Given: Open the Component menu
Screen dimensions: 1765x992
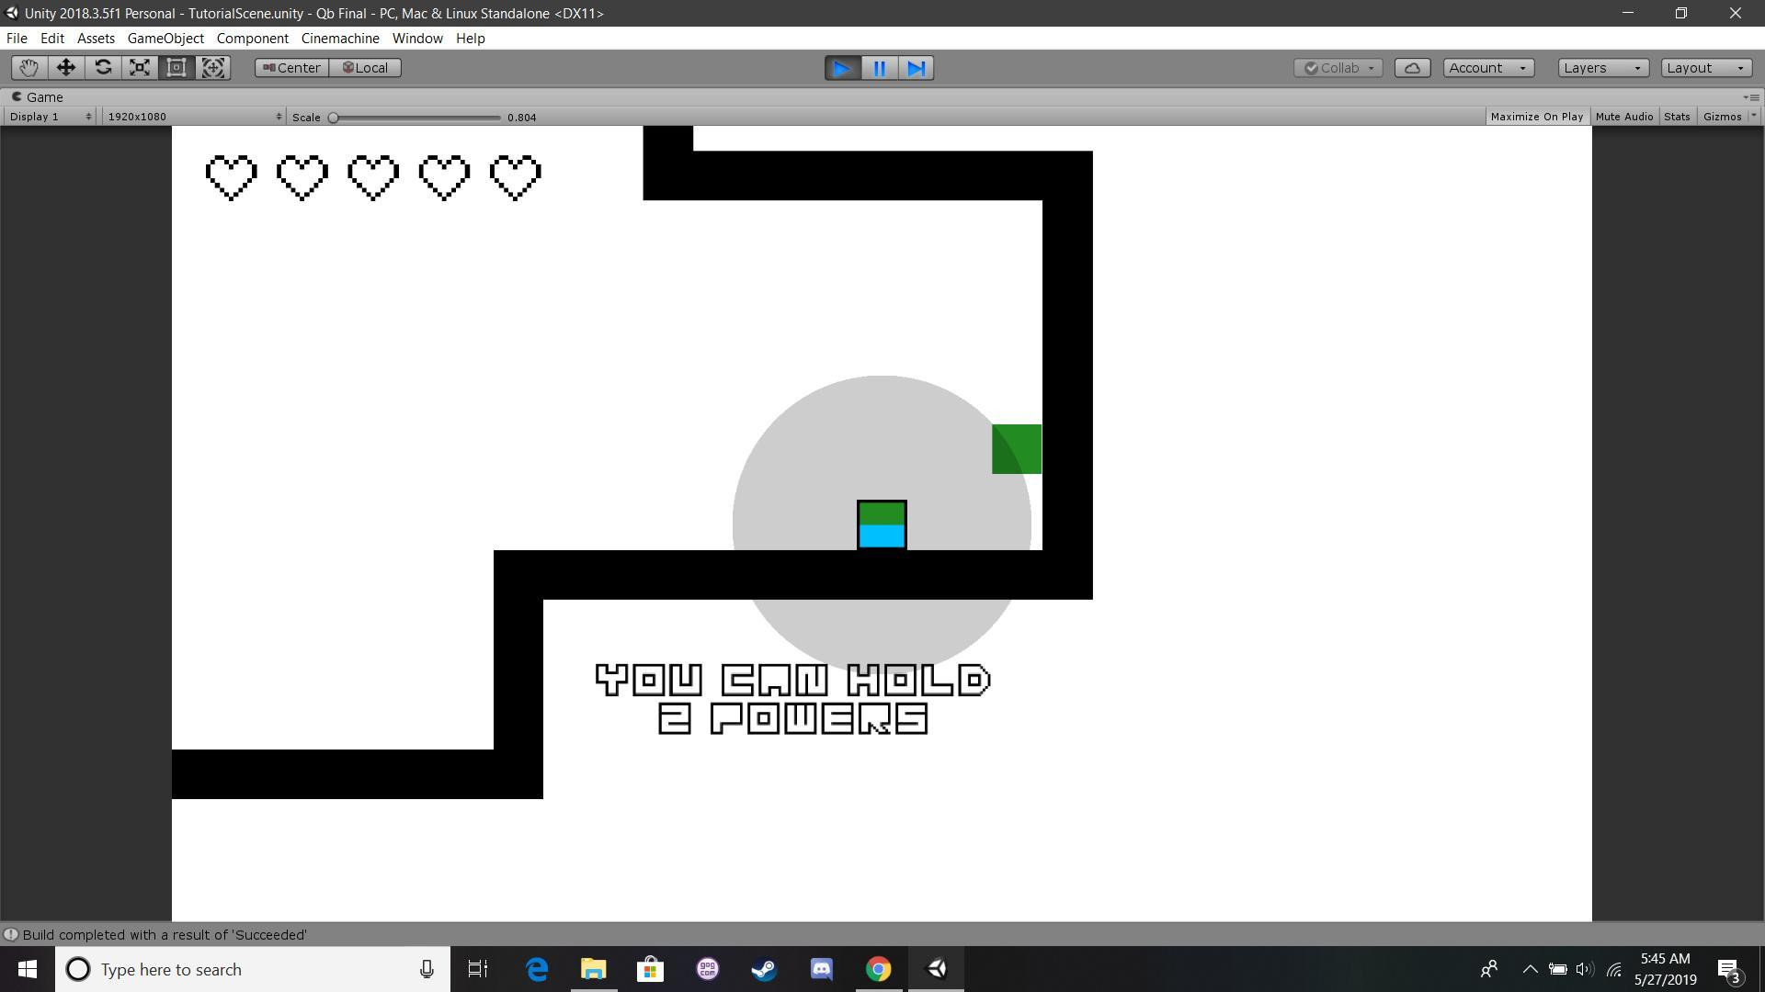Looking at the screenshot, I should [252, 39].
